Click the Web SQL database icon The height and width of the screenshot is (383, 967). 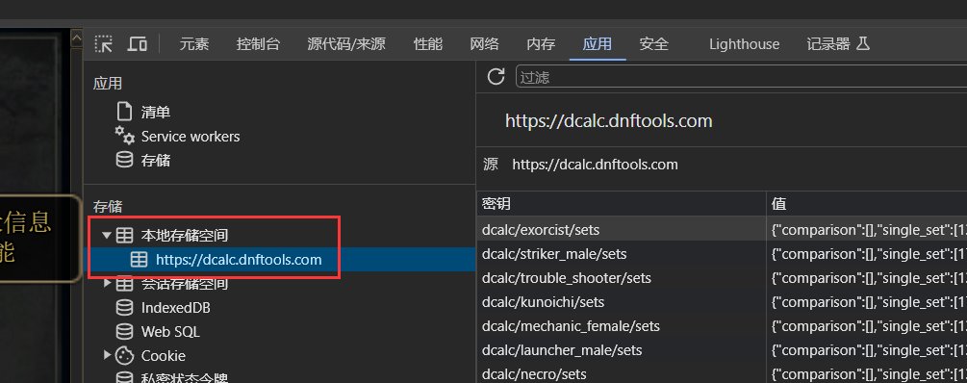click(x=124, y=332)
